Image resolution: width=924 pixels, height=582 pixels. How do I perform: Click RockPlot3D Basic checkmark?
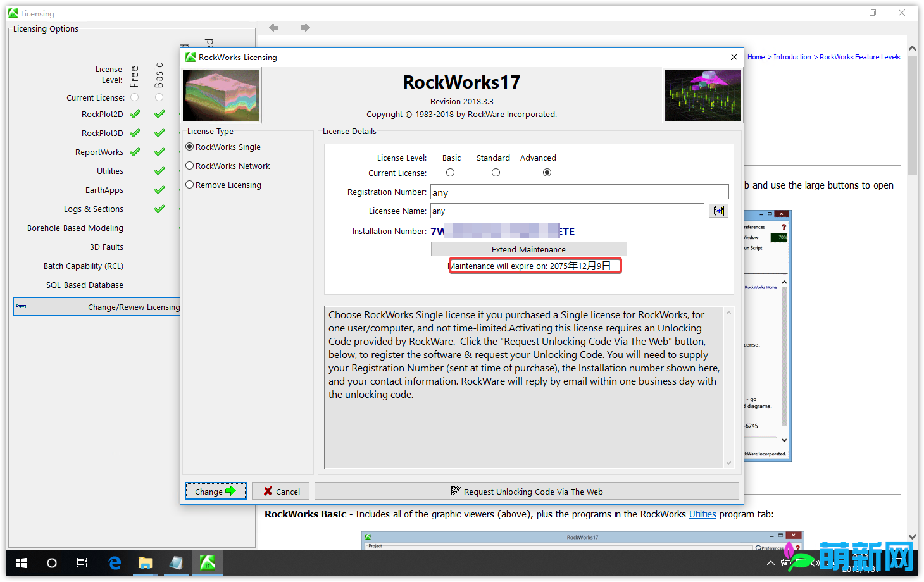click(x=159, y=133)
